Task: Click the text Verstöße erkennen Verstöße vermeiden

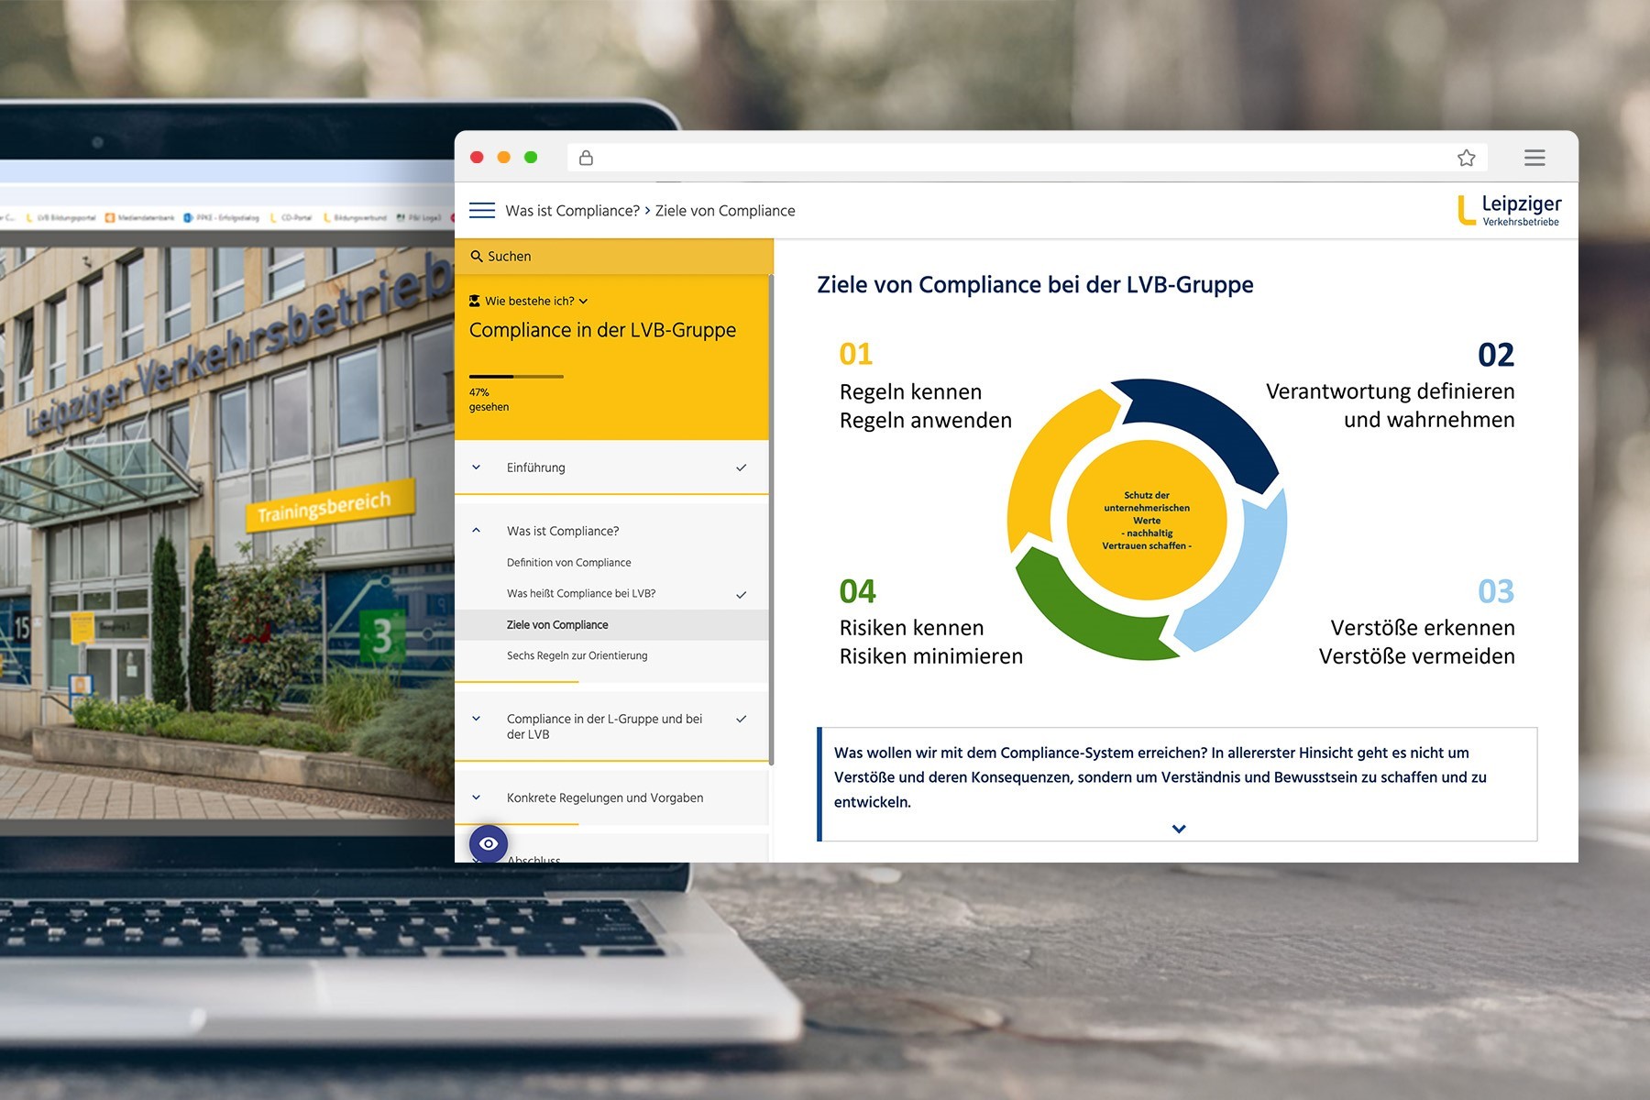Action: click(x=1416, y=642)
